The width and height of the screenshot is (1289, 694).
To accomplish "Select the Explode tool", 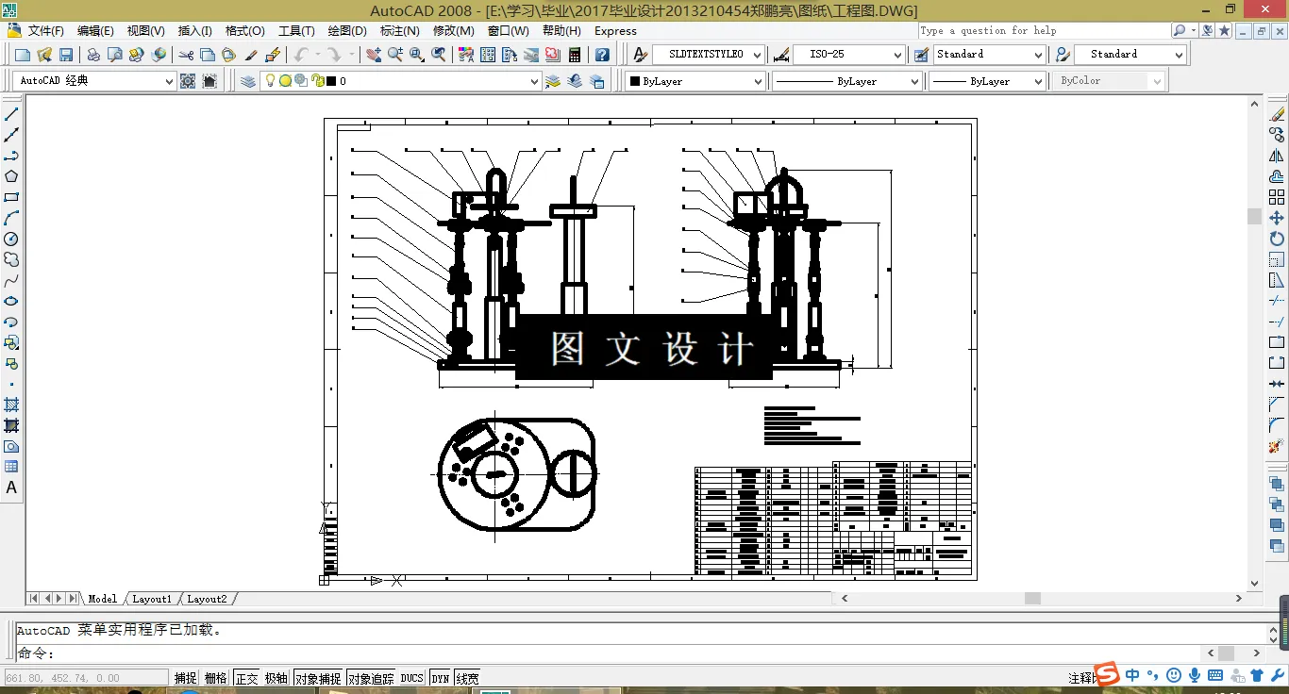I will click(x=1277, y=446).
